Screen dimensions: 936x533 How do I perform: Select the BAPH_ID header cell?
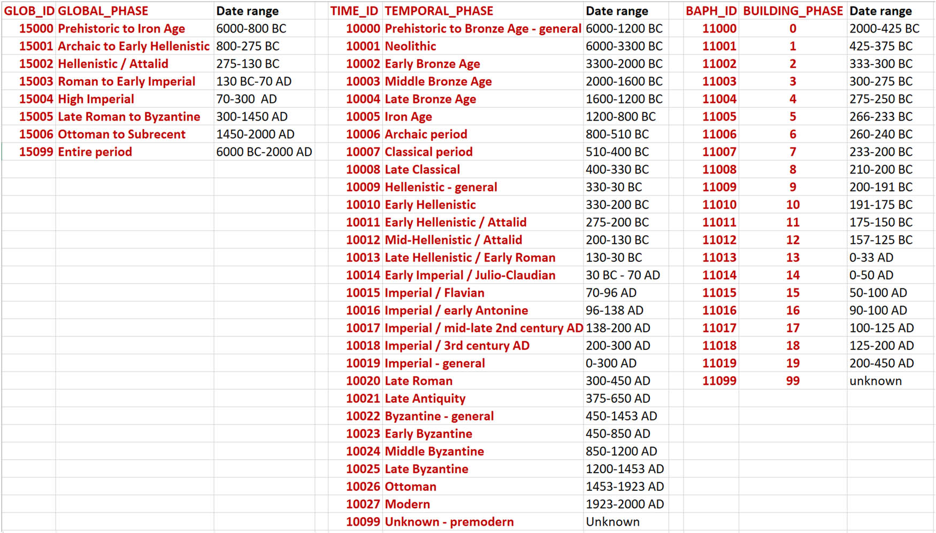point(711,10)
